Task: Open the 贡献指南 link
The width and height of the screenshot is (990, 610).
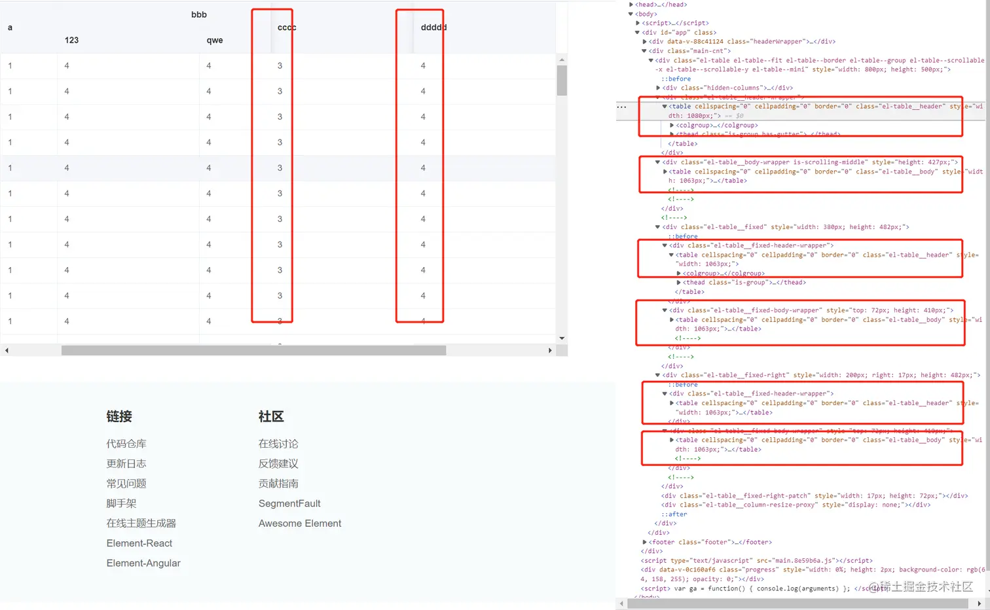Action: tap(278, 484)
